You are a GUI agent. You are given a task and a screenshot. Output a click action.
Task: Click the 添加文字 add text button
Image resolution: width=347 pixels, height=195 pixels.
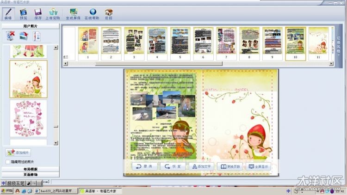coord(200,166)
